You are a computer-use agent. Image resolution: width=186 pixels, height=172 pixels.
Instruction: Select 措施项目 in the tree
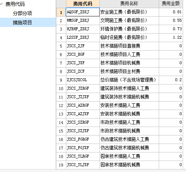pyautogui.click(x=28, y=23)
